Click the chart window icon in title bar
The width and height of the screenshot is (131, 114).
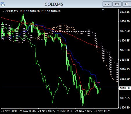(3, 4)
